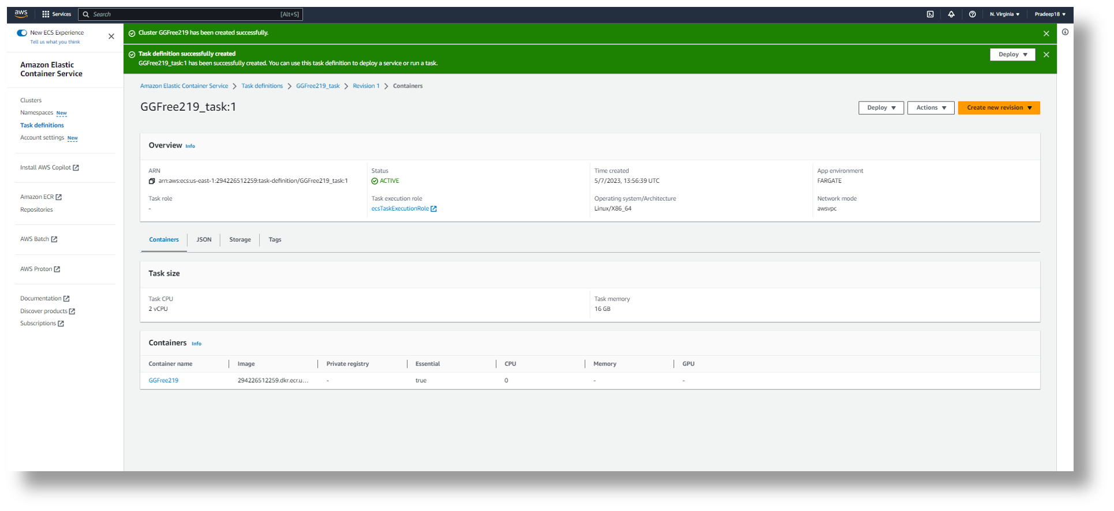This screenshot has height=511, width=1114.
Task: Click the Image column header
Action: (x=246, y=364)
